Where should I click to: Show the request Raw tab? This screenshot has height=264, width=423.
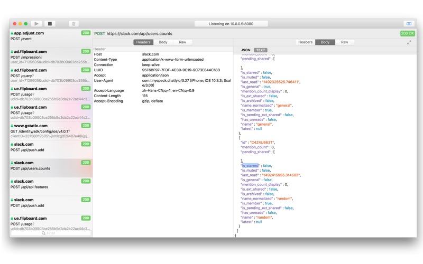point(182,42)
